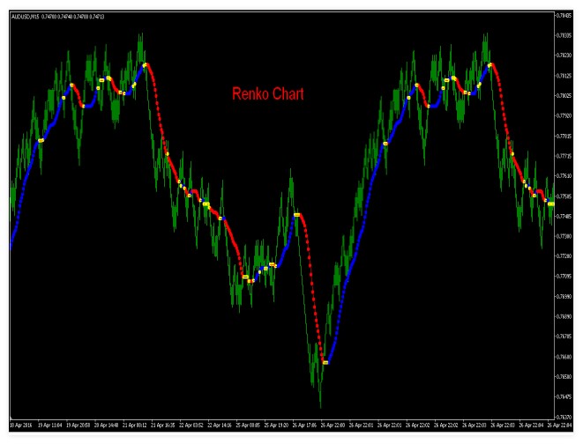Click the 0.76890 price scale label
Image resolution: width=583 pixels, height=444 pixels.
564,316
